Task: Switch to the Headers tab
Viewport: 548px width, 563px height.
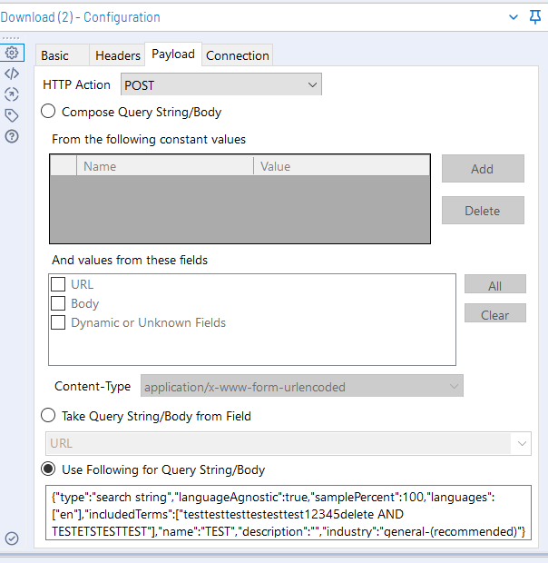Action: tap(118, 55)
